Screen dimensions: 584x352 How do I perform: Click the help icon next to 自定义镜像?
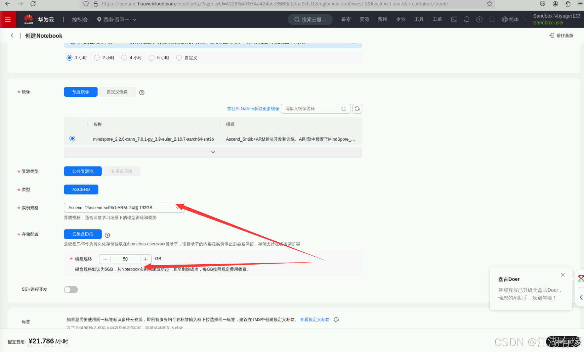coord(142,92)
